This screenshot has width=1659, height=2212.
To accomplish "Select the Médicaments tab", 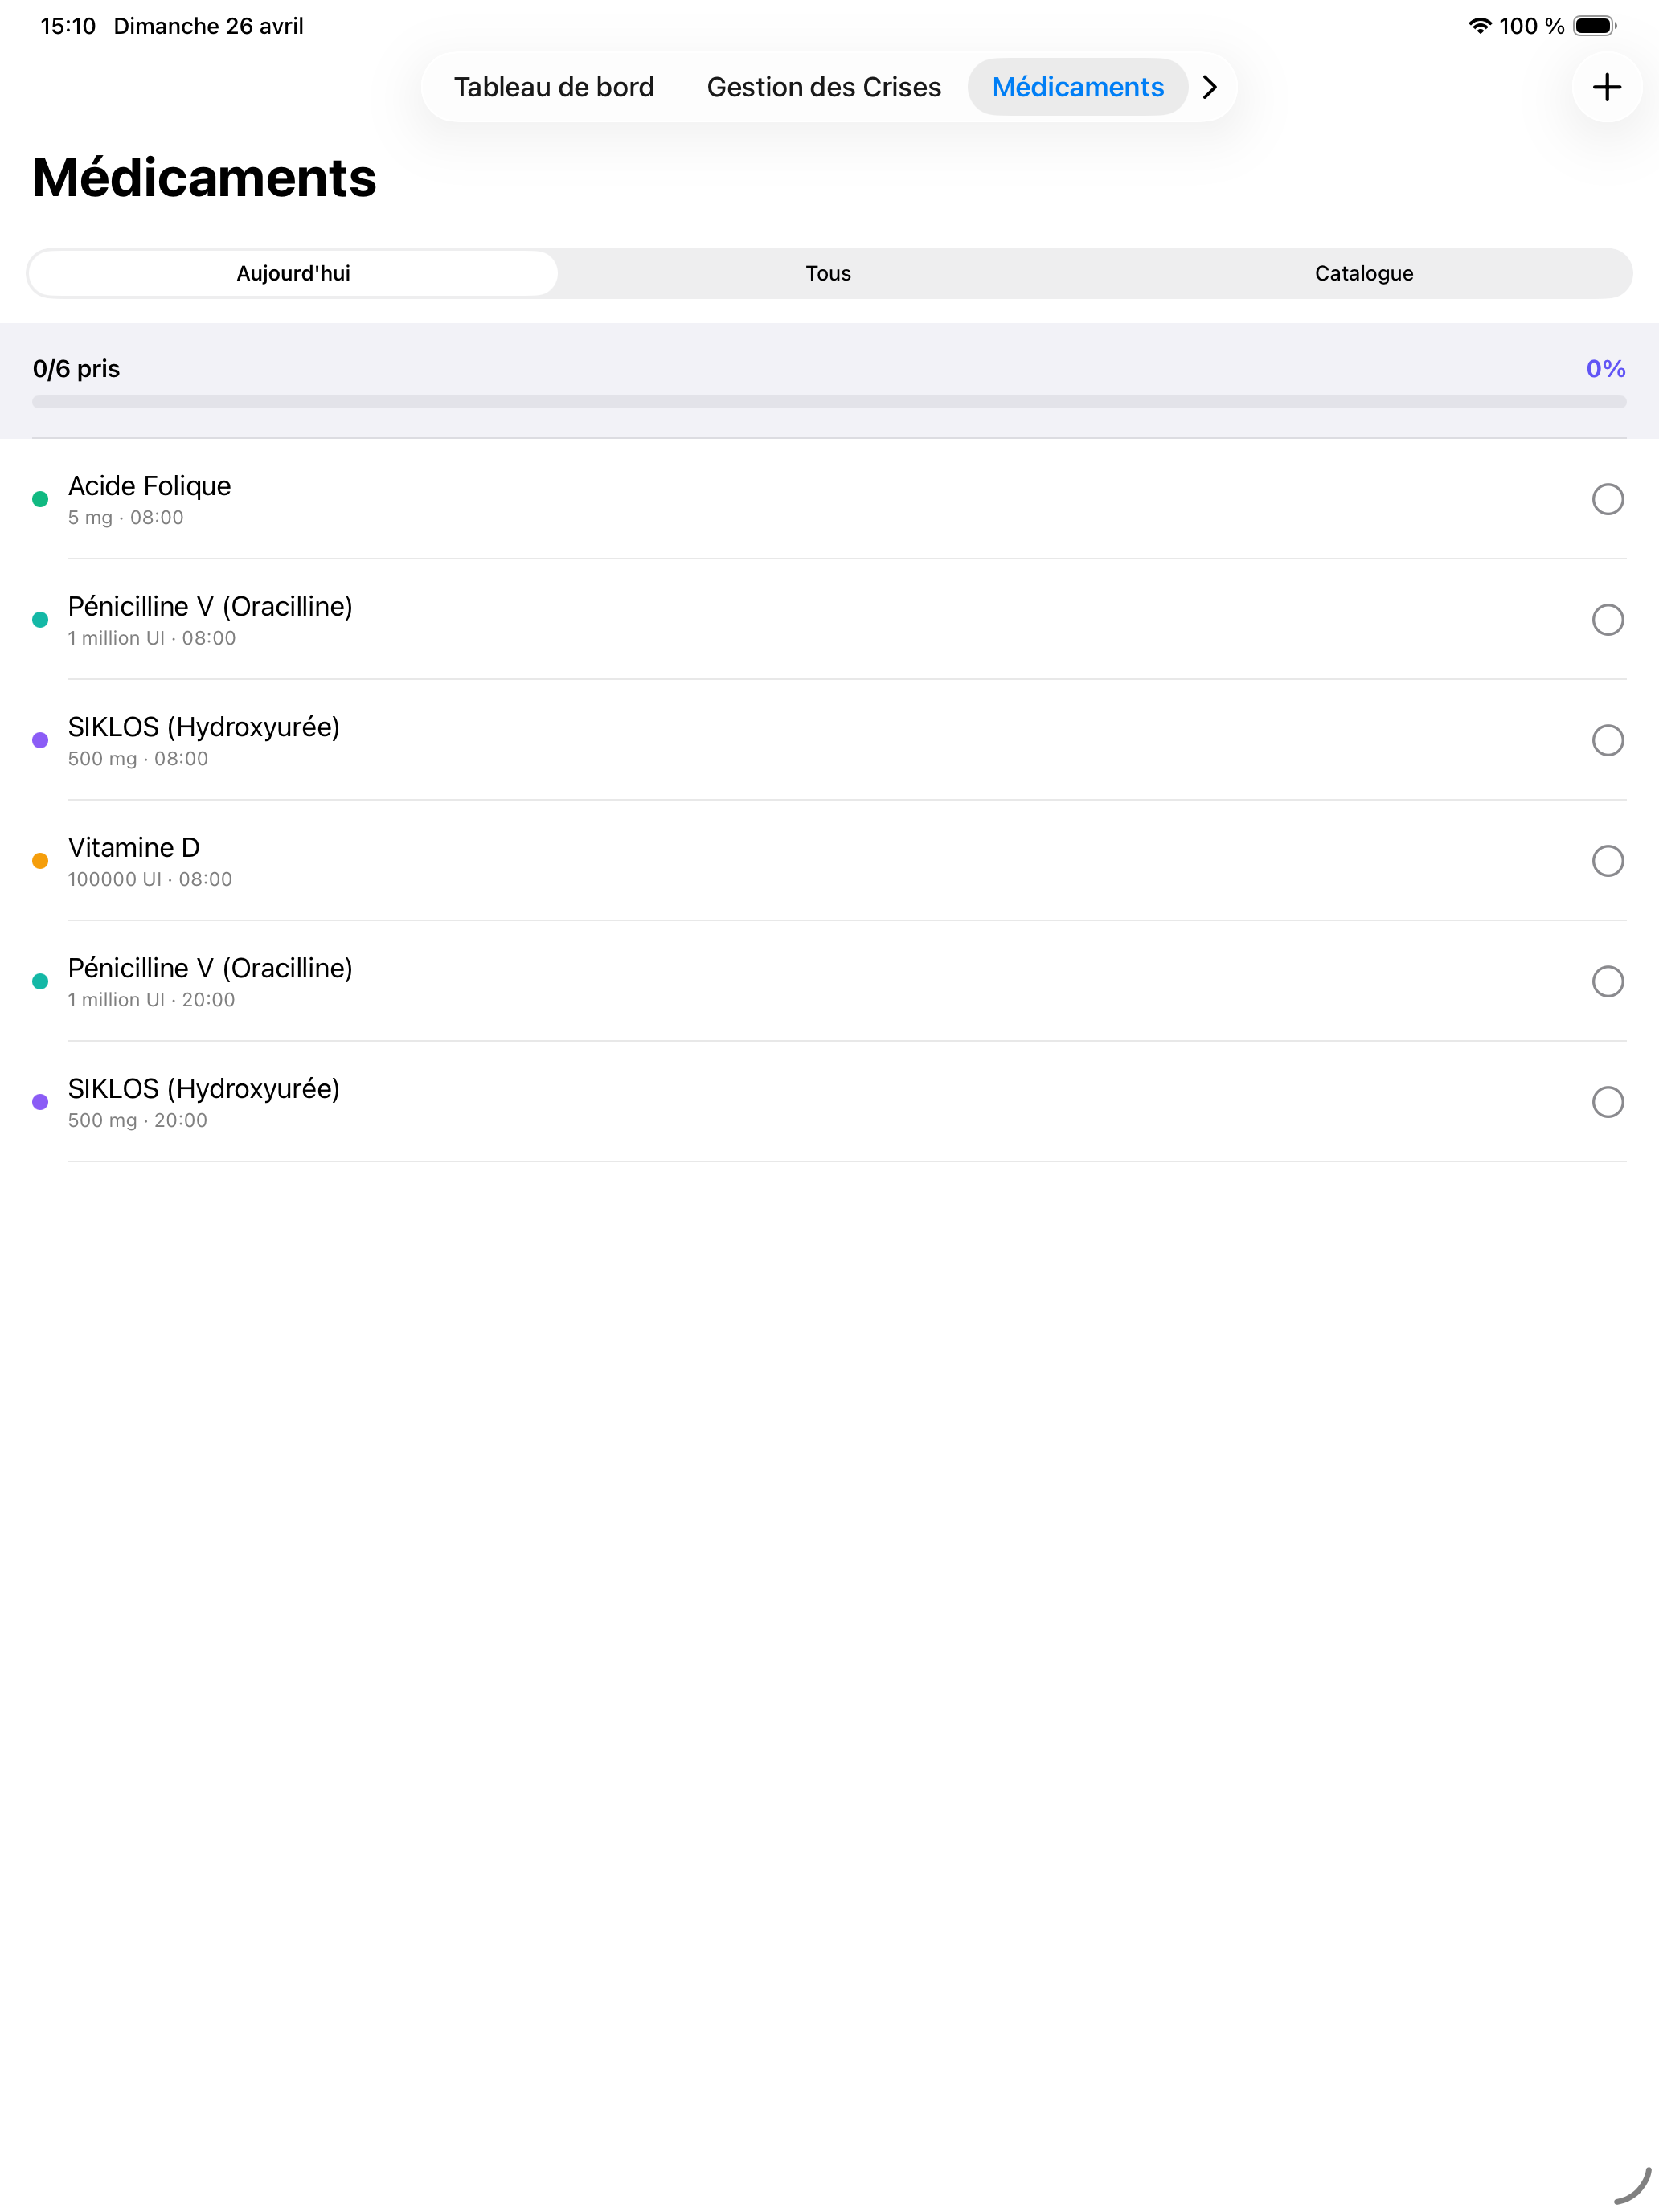I will coord(1077,87).
